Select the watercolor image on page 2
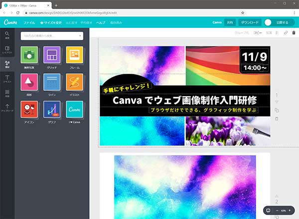Viewport: 299px width, 219px height. [185, 187]
